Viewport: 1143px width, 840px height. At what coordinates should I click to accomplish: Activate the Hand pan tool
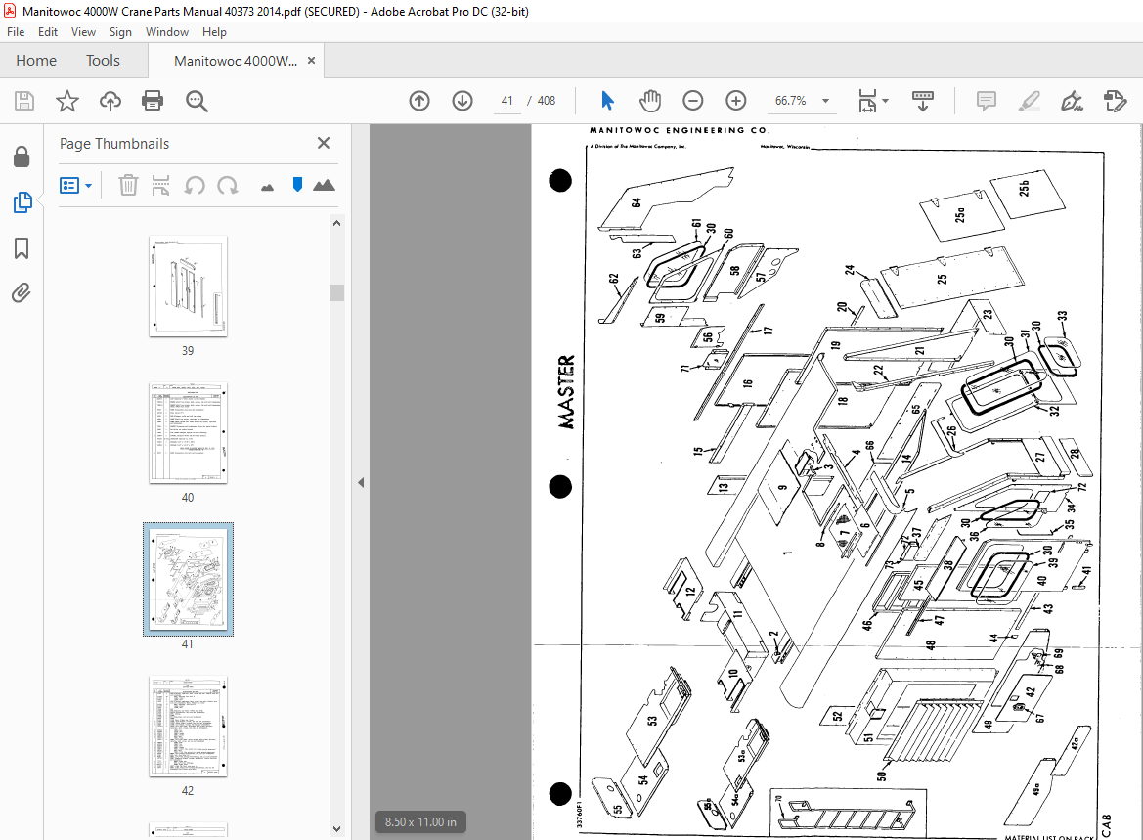(x=649, y=101)
